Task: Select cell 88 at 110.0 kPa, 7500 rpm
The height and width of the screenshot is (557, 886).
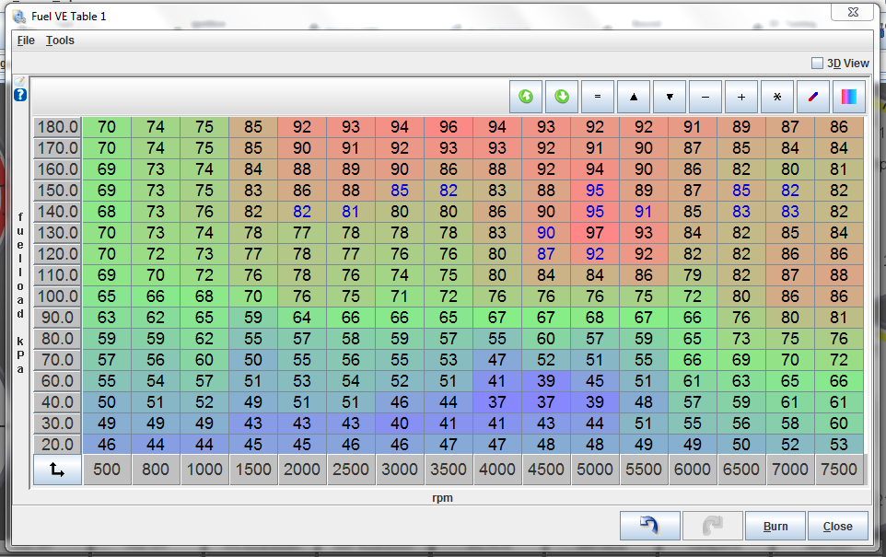Action: tap(839, 275)
